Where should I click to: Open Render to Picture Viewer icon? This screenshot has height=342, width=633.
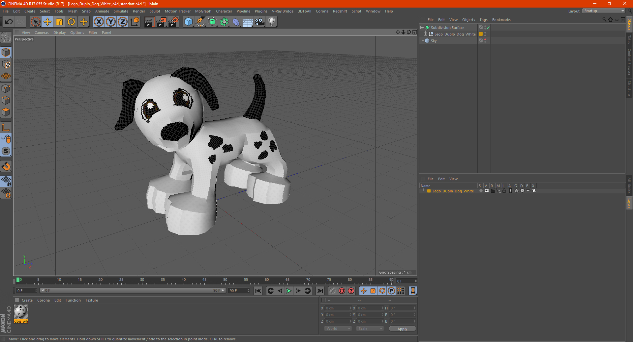(x=161, y=22)
